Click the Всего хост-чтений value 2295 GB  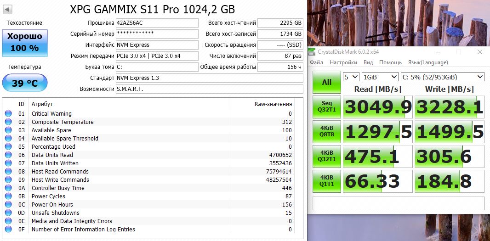pos(280,23)
